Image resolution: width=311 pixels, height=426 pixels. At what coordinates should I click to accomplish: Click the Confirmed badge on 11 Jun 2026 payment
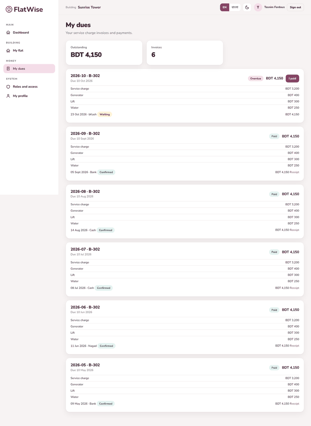(x=106, y=346)
